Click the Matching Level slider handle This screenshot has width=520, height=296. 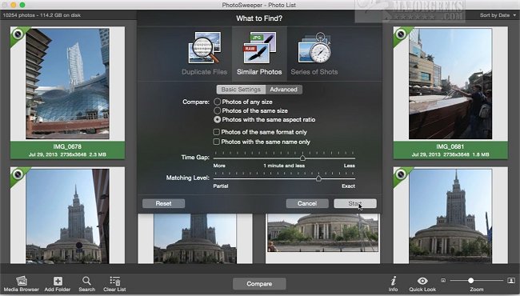(318, 178)
